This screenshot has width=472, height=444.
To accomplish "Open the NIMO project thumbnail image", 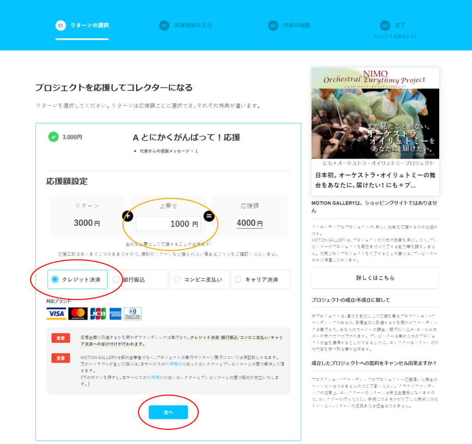I will [375, 113].
